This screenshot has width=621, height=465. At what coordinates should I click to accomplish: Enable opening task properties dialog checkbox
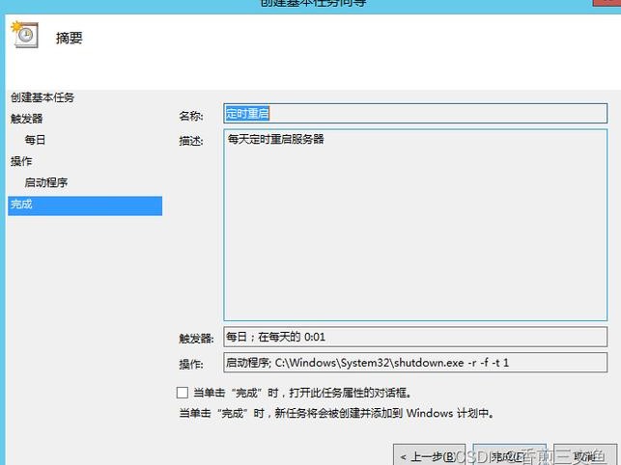(x=183, y=393)
